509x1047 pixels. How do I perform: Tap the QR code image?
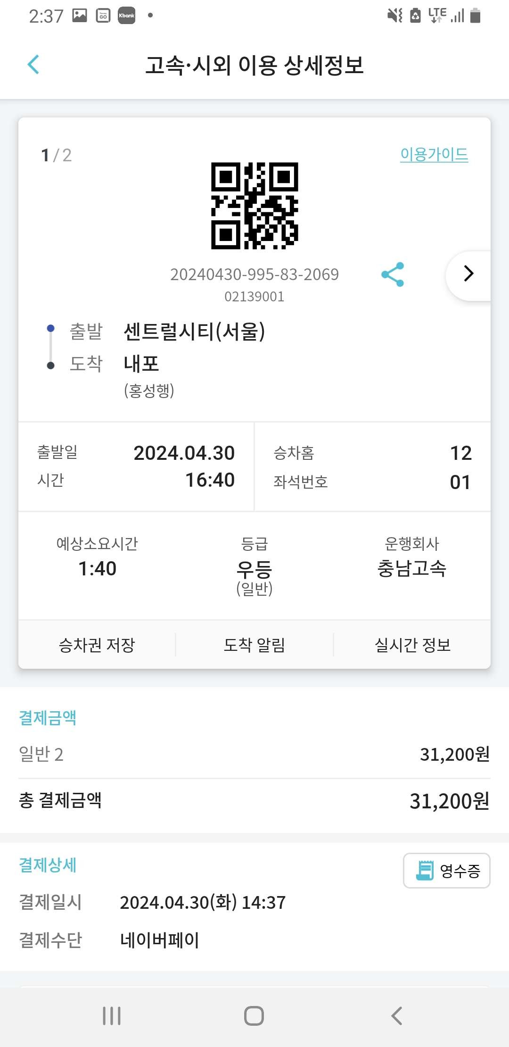pyautogui.click(x=254, y=206)
